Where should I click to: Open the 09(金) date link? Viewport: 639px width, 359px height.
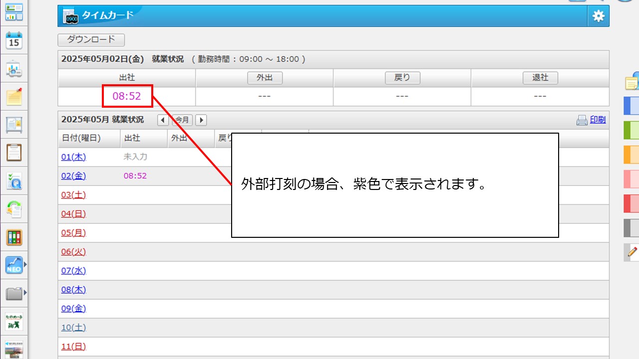(73, 309)
